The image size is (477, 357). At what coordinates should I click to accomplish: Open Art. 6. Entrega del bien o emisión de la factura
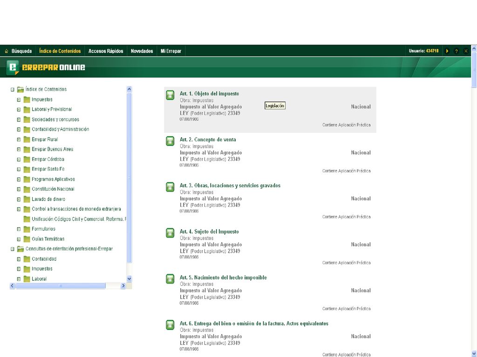(254, 324)
